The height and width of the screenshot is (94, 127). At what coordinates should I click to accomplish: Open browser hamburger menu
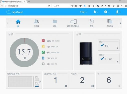(126, 6)
